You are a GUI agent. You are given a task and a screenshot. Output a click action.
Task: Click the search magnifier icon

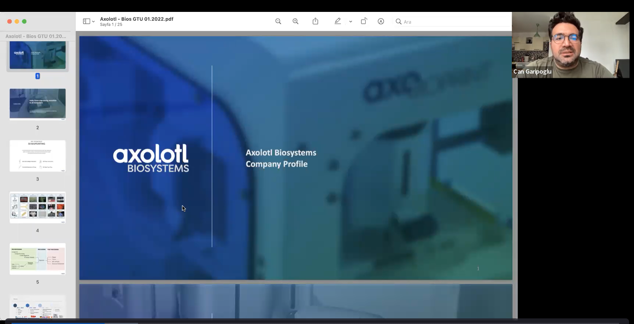(x=399, y=21)
